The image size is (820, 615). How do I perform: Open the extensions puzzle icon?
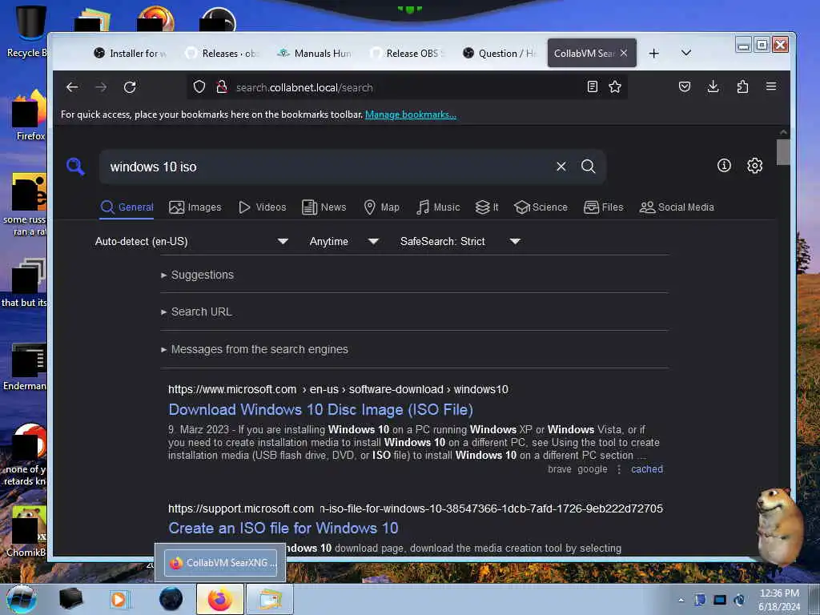click(742, 86)
